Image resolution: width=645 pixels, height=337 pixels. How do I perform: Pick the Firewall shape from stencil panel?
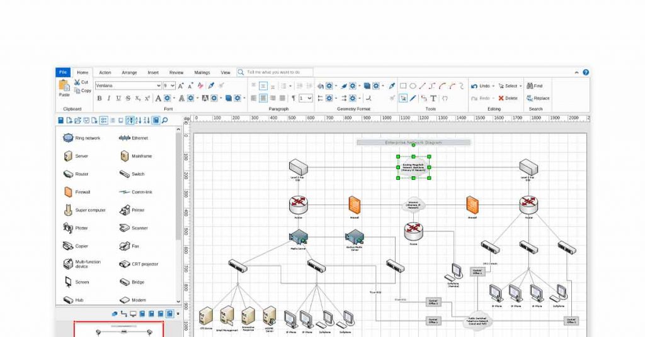point(69,192)
